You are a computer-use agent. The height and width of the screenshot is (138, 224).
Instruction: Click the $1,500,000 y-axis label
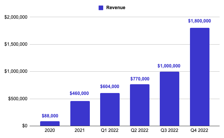coord(16,44)
